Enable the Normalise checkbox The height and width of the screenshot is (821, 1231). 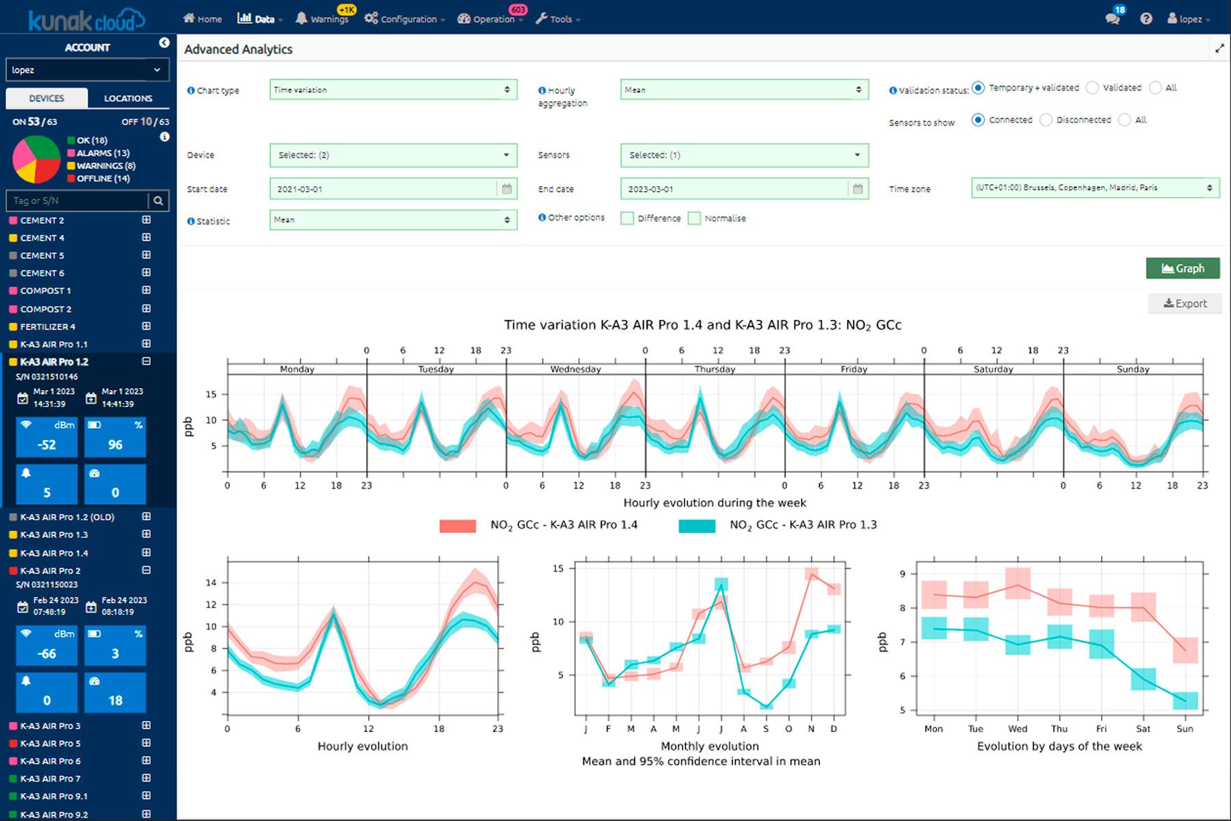tap(694, 218)
